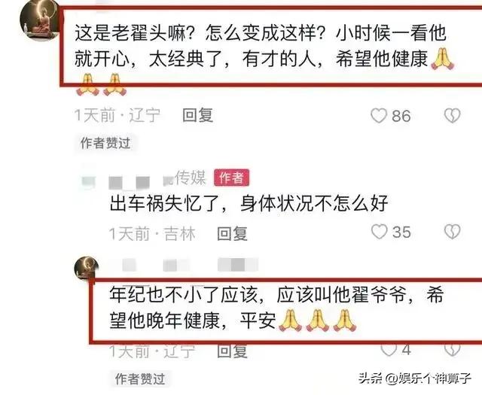Open the top commenter's Buddha avatar
Image resolution: width=482 pixels, height=395 pixels.
pyautogui.click(x=40, y=20)
